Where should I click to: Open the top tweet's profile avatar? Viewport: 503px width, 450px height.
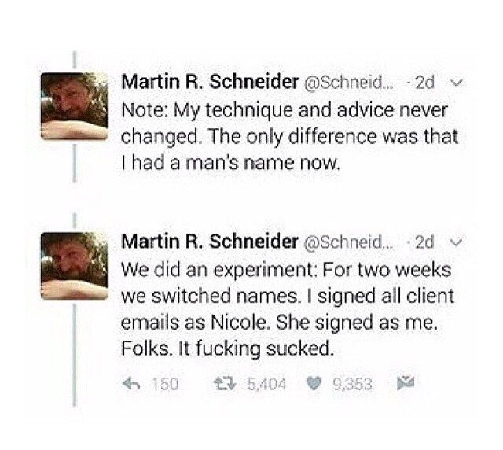pyautogui.click(x=74, y=105)
